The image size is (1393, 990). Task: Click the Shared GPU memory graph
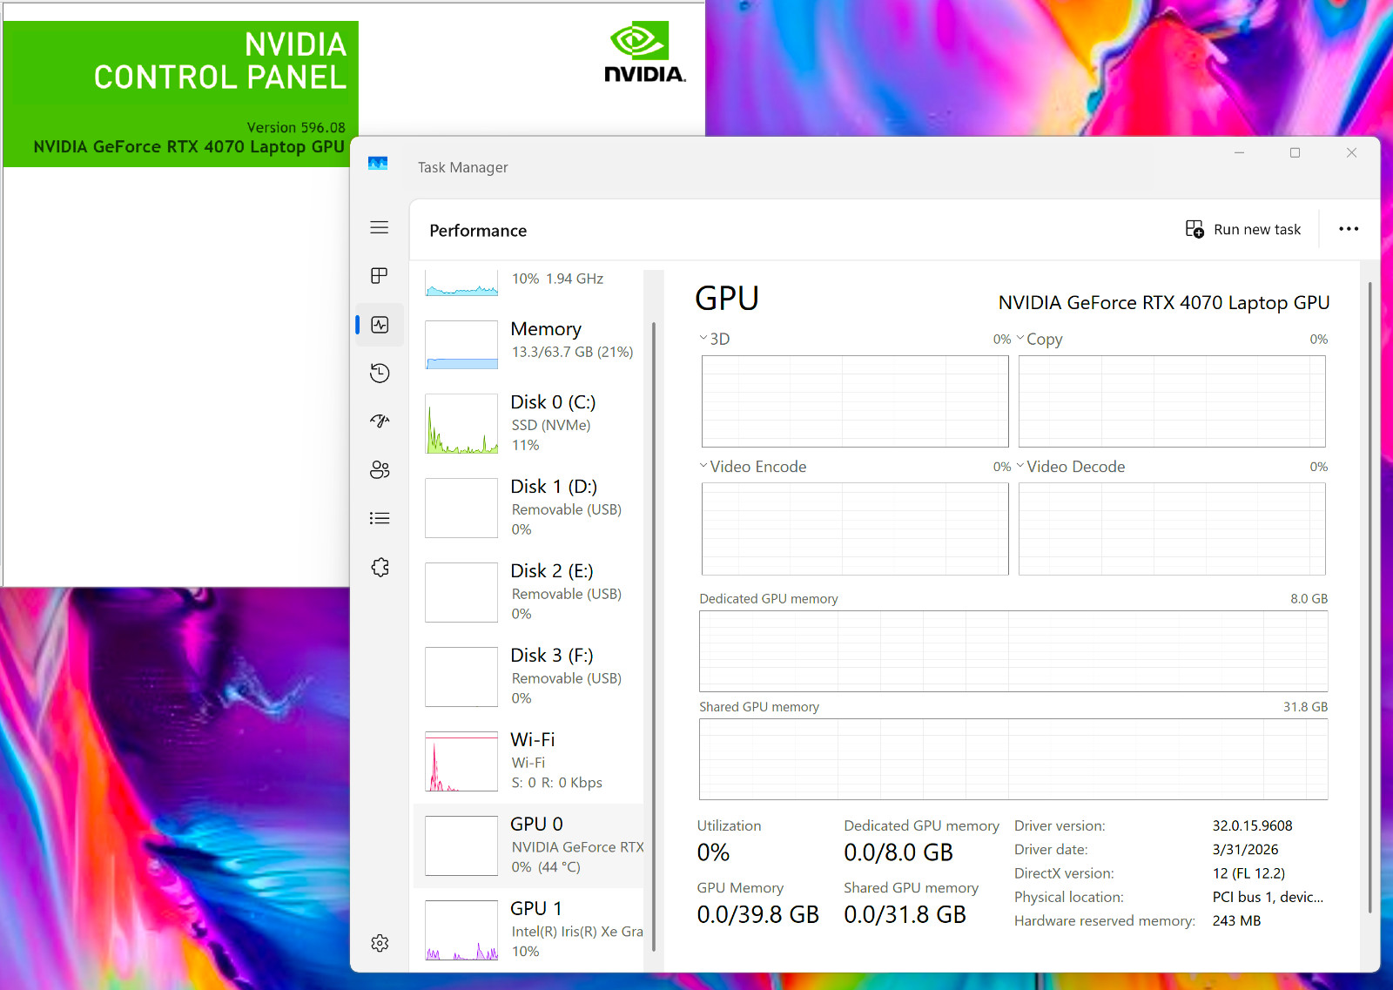pyautogui.click(x=1013, y=759)
